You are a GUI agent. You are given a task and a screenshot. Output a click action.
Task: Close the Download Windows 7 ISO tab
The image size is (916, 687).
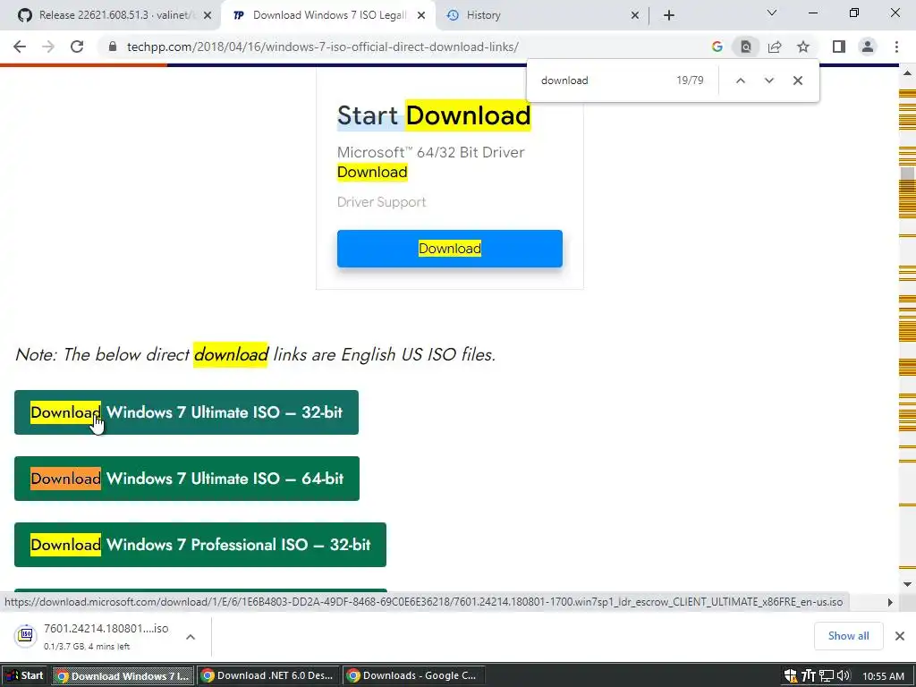(421, 15)
